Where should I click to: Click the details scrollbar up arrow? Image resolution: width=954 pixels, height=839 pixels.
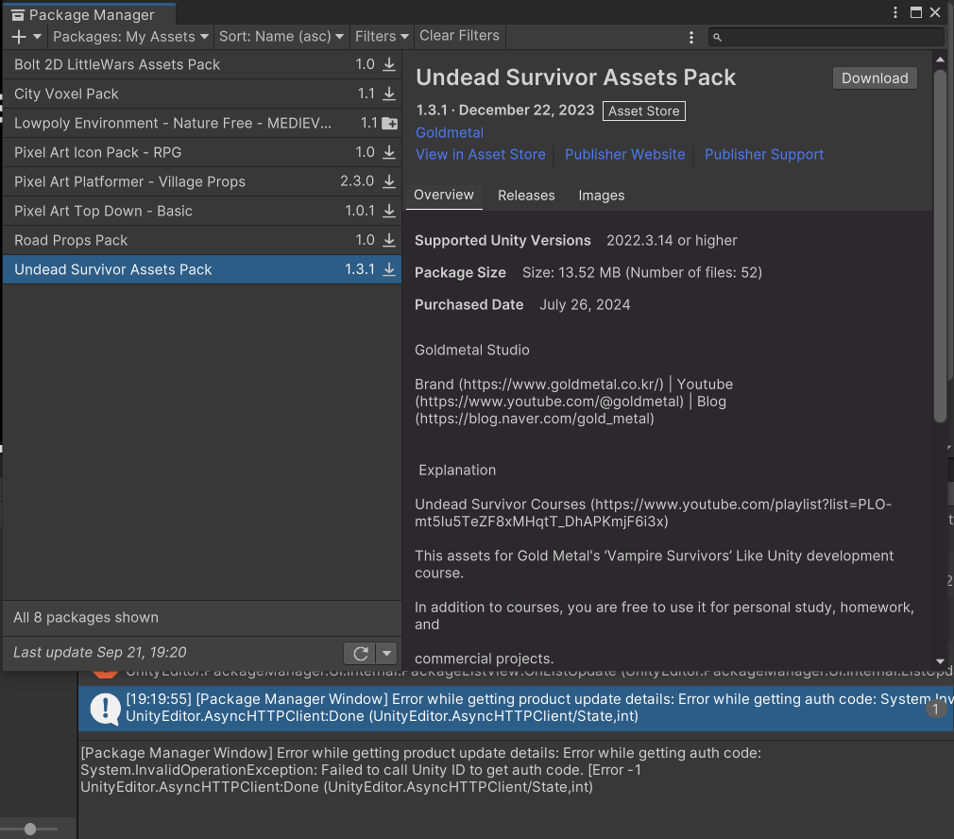click(x=940, y=60)
